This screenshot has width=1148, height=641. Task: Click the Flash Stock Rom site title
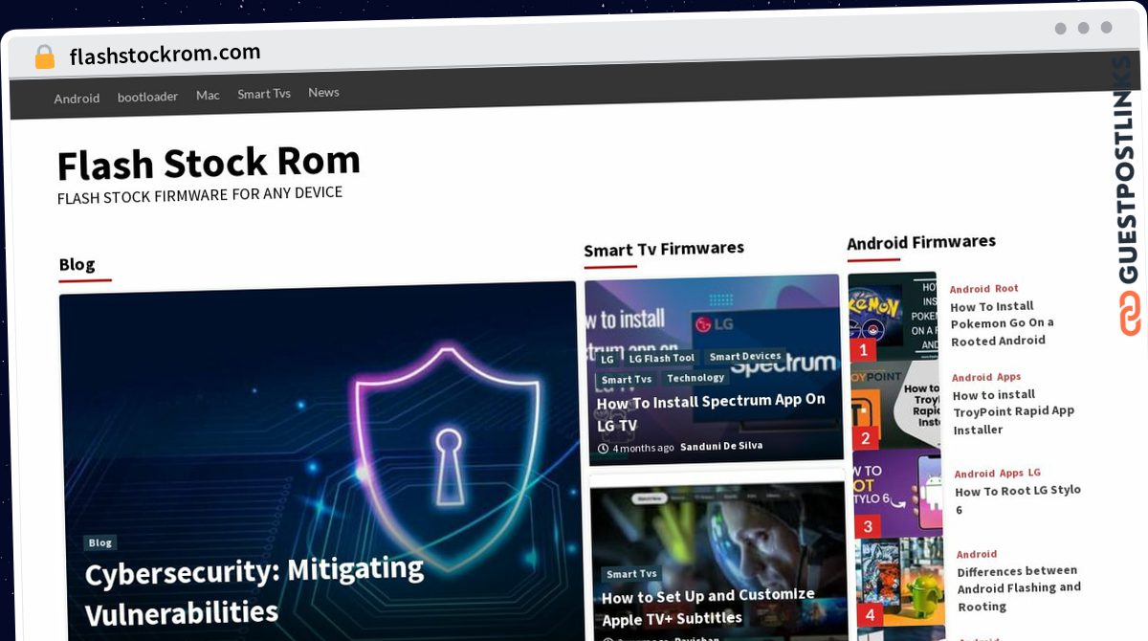tap(209, 164)
